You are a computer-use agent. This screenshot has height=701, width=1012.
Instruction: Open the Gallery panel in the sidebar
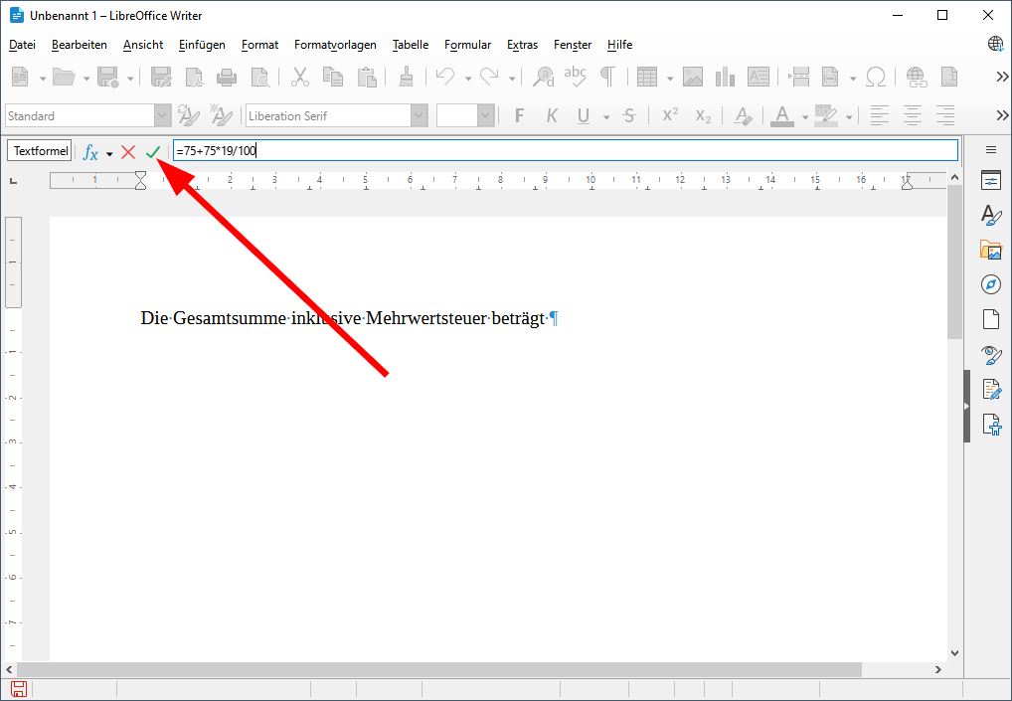[x=990, y=250]
